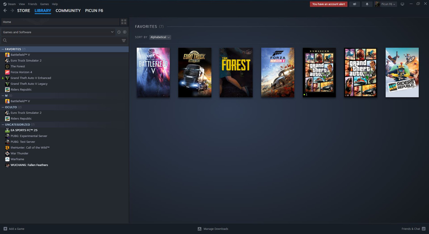Screen dimensions: 429x234
Task: Open the notifications bell
Action: pyautogui.click(x=367, y=4)
